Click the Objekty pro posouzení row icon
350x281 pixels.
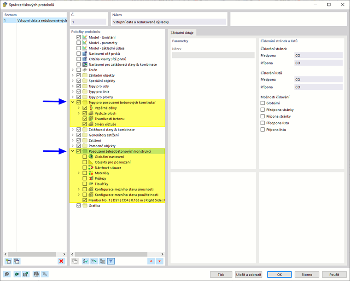click(x=91, y=162)
